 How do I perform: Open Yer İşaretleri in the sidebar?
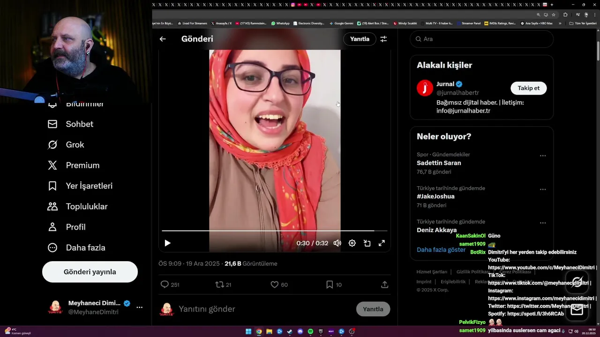click(80, 186)
